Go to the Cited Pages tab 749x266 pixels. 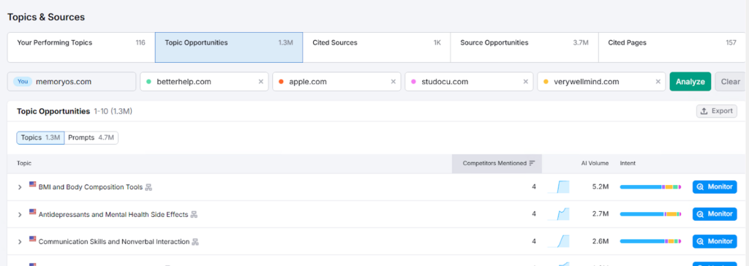click(671, 47)
